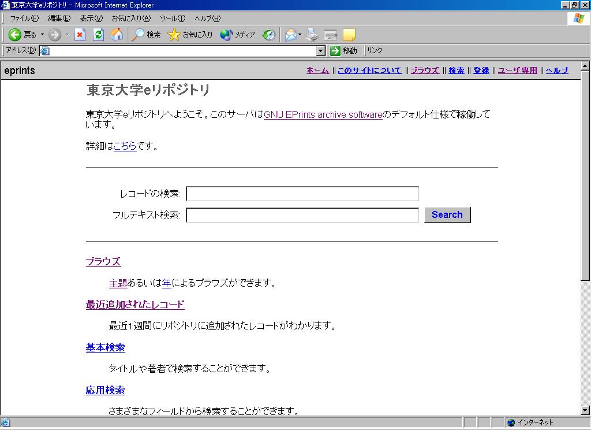The height and width of the screenshot is (430, 591).
Task: Click the 登録 navigation link
Action: 481,71
